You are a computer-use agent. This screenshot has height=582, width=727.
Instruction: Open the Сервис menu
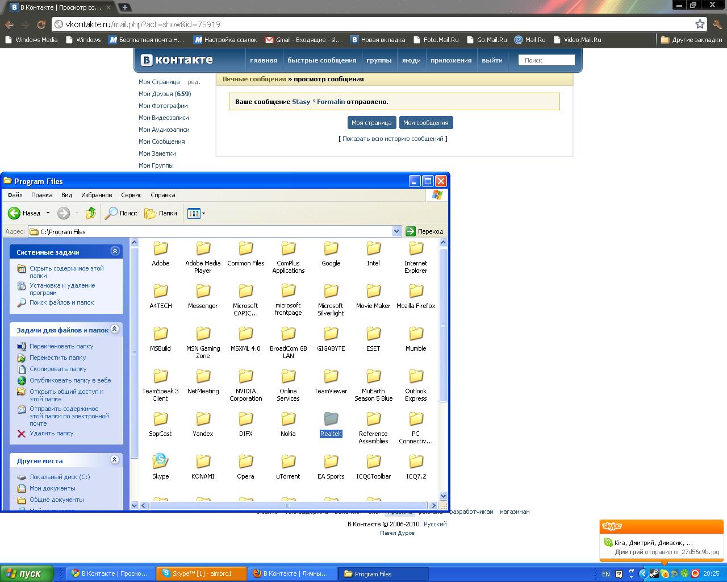tap(131, 195)
